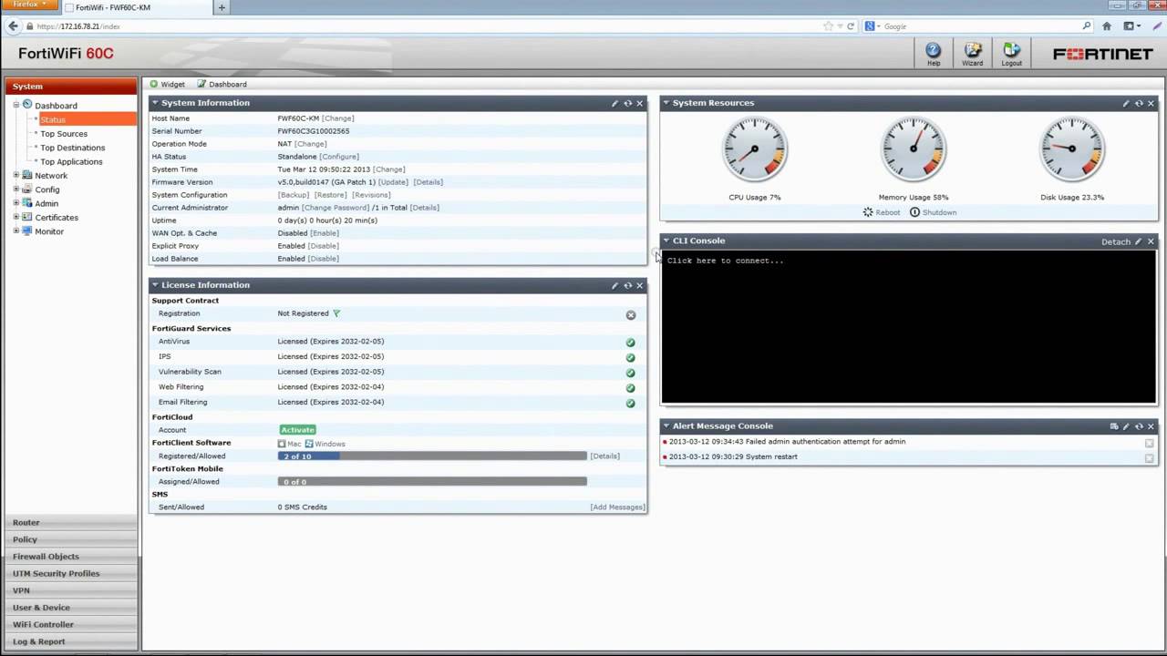Open Alert Message Console history icon

[1113, 426]
